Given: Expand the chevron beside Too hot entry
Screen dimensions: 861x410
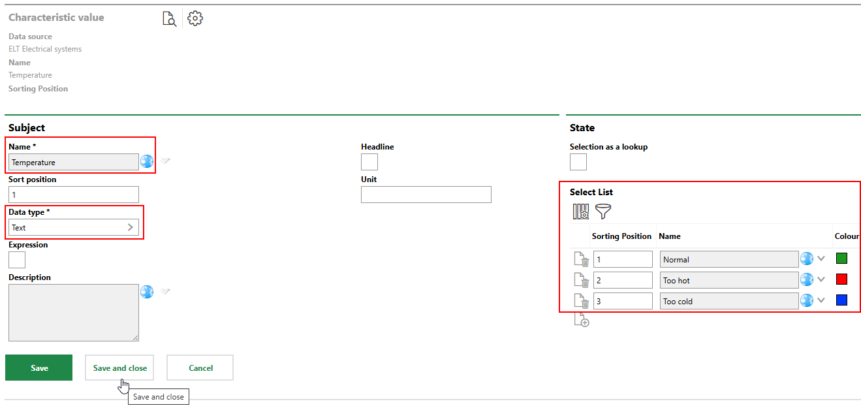Looking at the screenshot, I should tap(821, 279).
